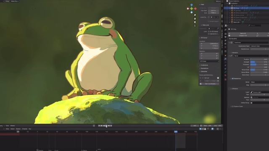Viewport: 269px width, 151px height.
Task: Jump to the timeline start frame
Action: point(99,126)
